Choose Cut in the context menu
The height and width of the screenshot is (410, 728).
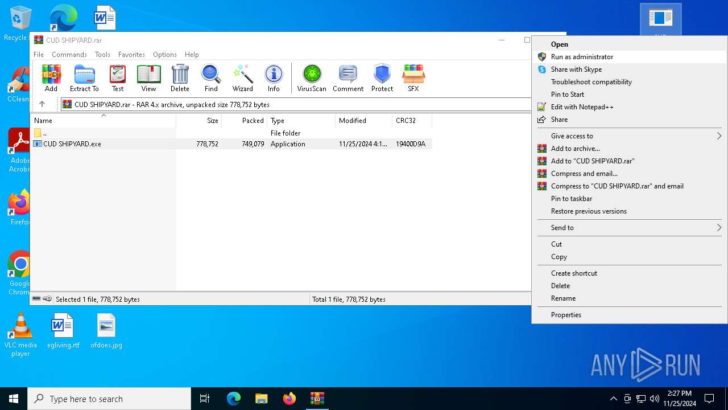coord(630,244)
